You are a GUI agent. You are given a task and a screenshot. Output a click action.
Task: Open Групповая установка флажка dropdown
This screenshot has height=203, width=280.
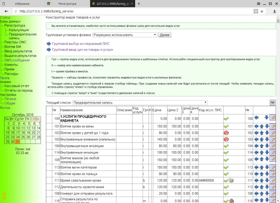[x=125, y=35]
